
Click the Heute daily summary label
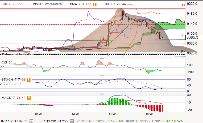pos(130,121)
